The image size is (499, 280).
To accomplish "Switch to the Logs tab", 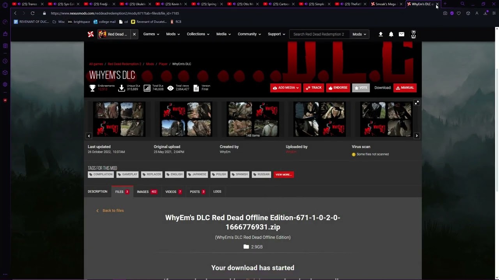I will click(218, 192).
